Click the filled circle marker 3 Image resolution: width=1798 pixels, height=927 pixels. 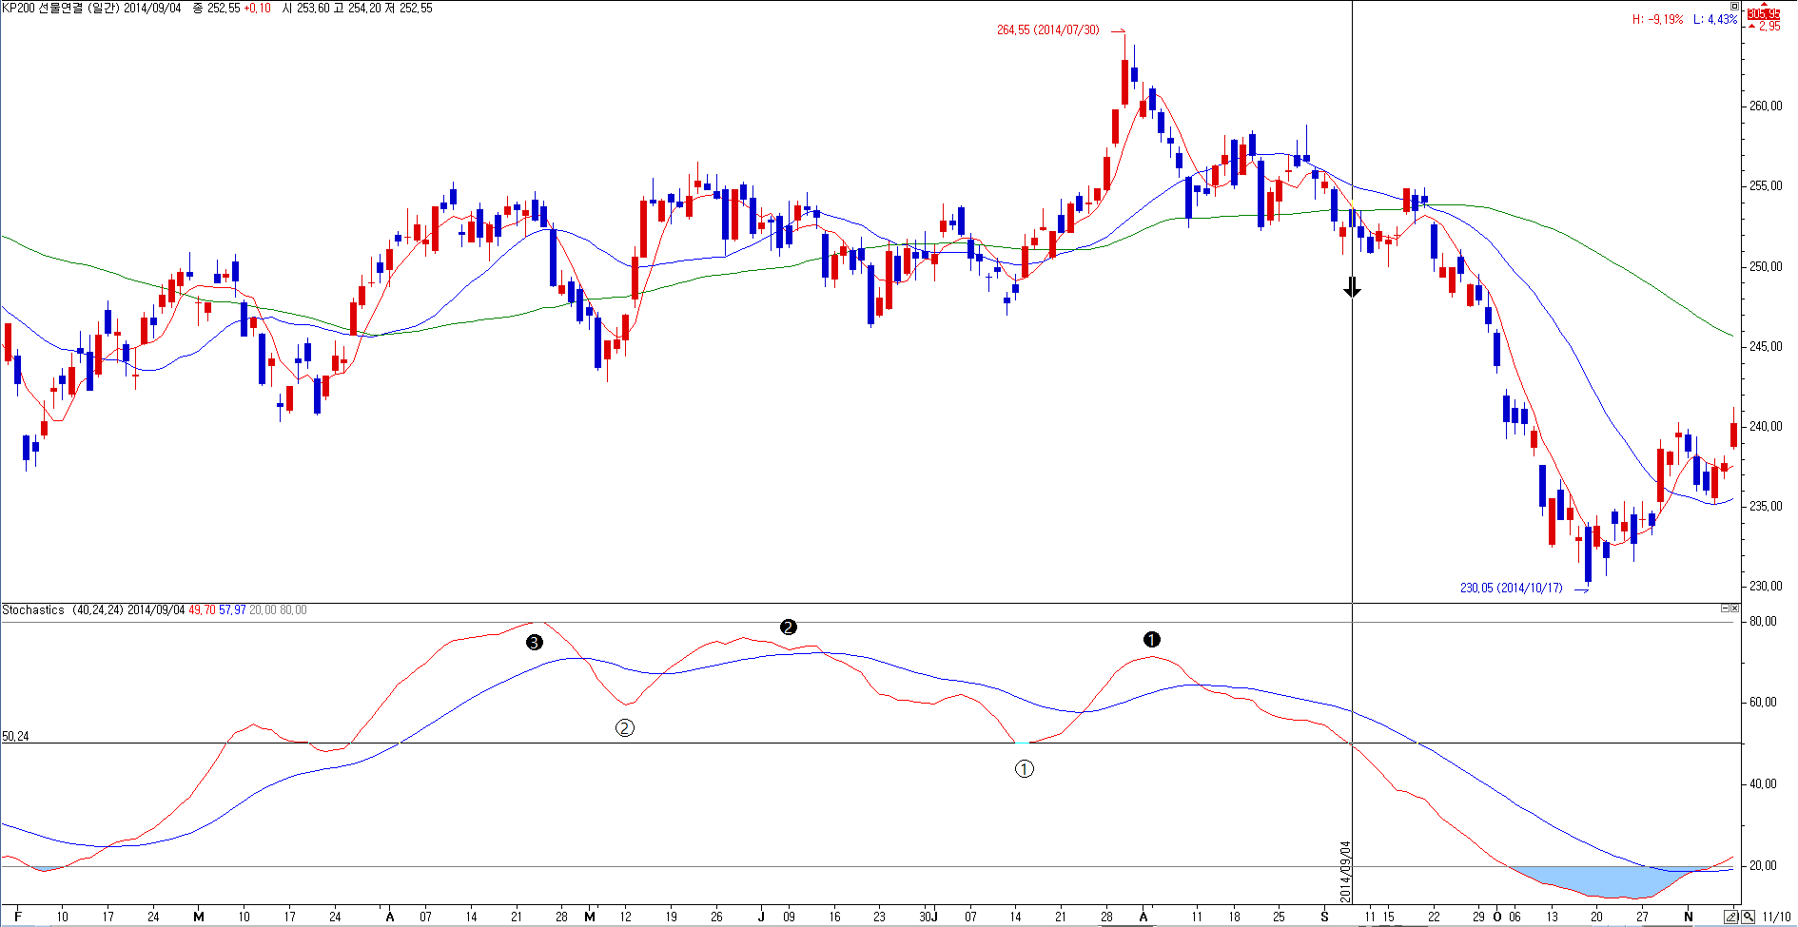[535, 643]
